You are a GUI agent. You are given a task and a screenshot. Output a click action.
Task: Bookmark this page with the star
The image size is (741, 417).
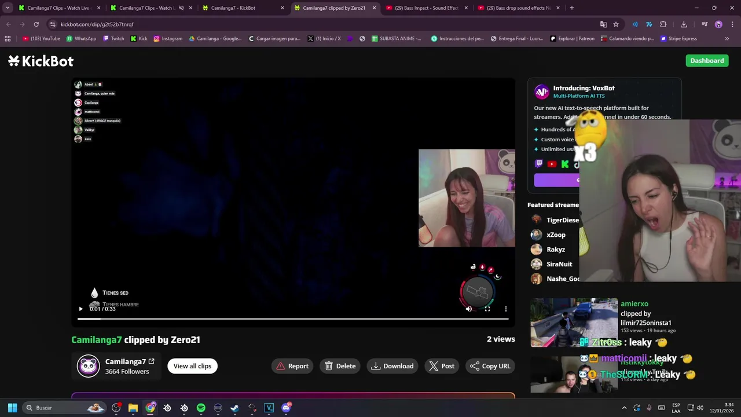tap(616, 24)
